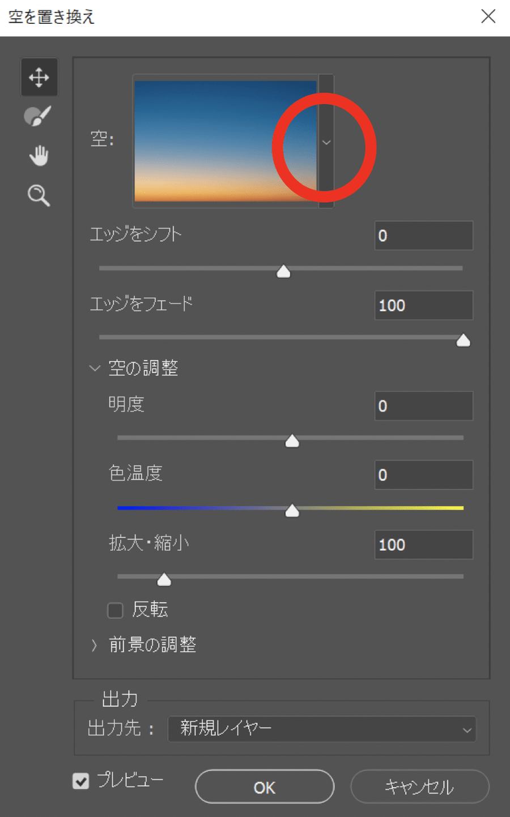Select the Hand tool
Image resolution: width=510 pixels, height=817 pixels.
point(39,155)
